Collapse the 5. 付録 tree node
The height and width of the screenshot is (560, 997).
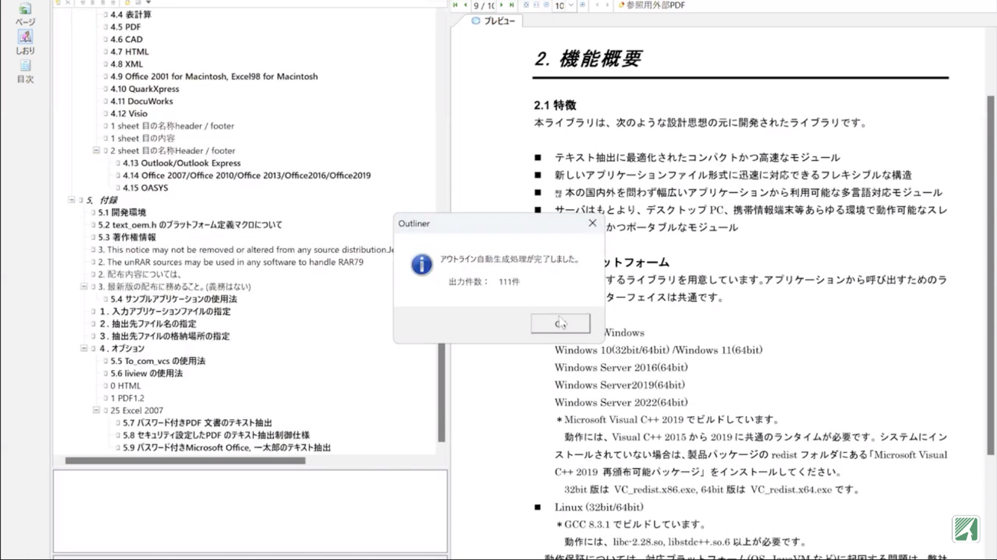[72, 200]
